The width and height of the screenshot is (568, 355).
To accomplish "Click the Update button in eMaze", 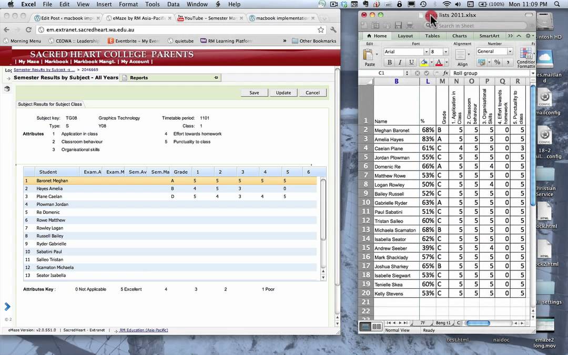I will coord(283,92).
